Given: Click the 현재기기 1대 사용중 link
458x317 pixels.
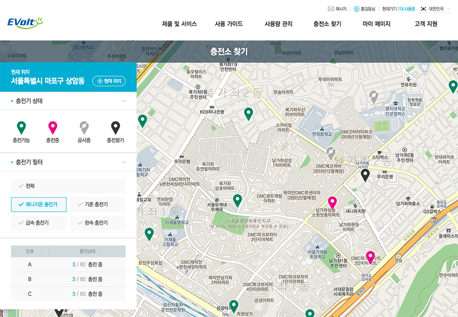Looking at the screenshot, I should (398, 9).
